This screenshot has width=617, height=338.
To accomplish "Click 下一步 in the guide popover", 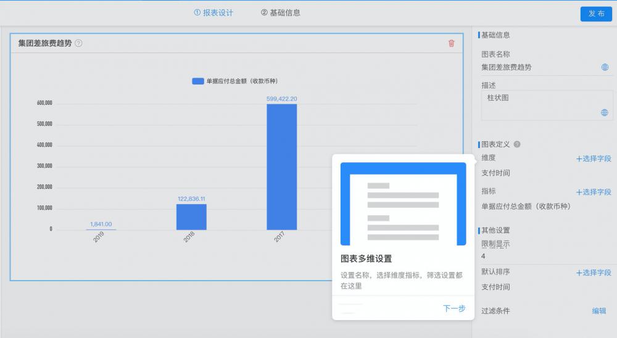I will coord(454,308).
